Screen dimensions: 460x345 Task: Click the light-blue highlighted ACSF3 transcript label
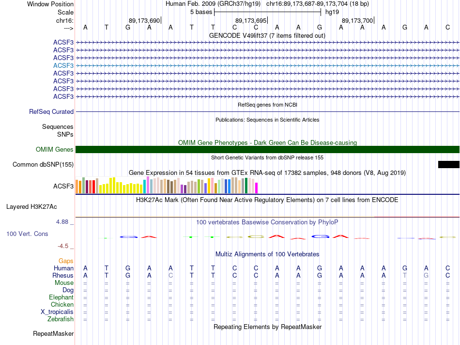(x=63, y=65)
